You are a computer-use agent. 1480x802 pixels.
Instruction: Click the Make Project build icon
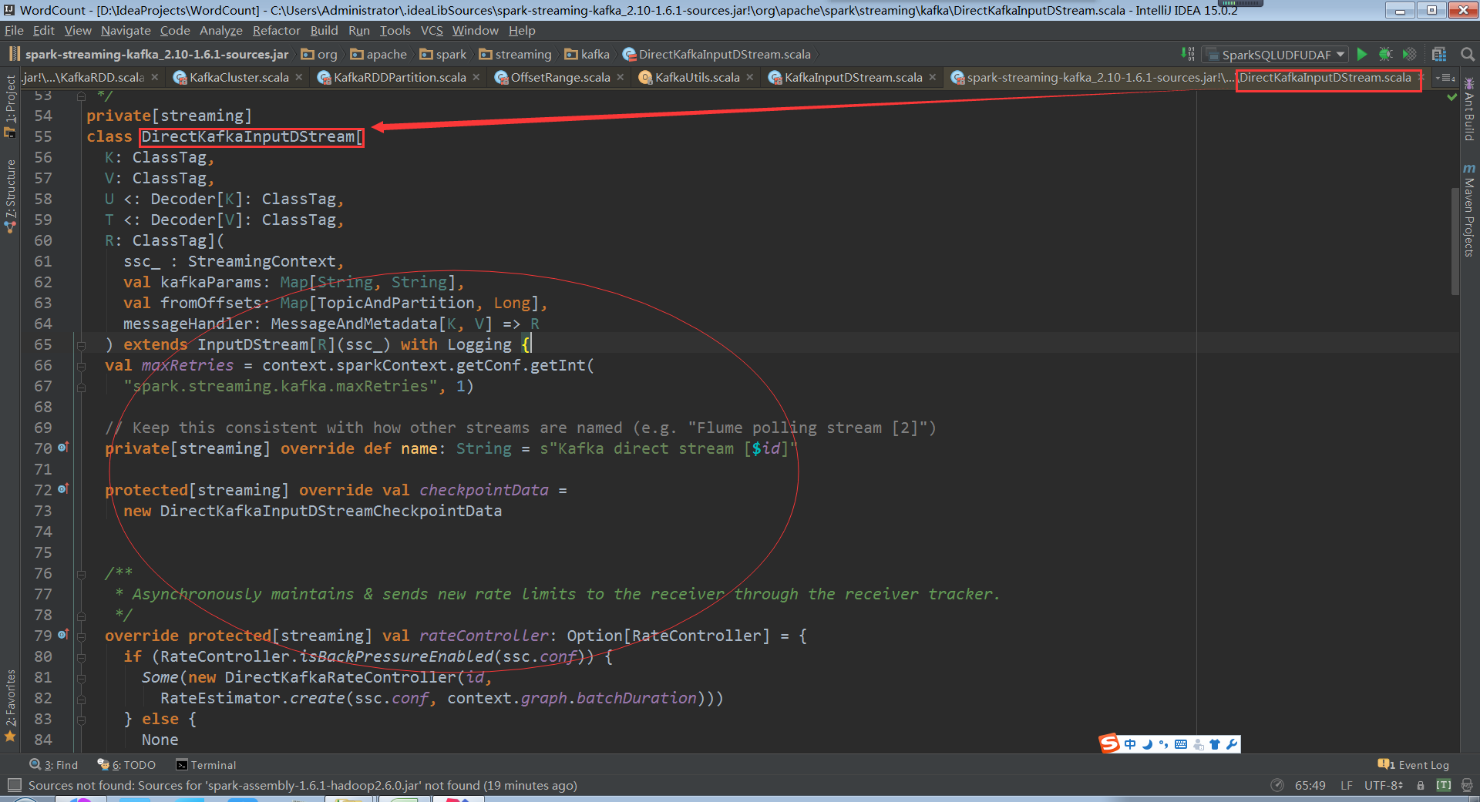tap(1188, 54)
